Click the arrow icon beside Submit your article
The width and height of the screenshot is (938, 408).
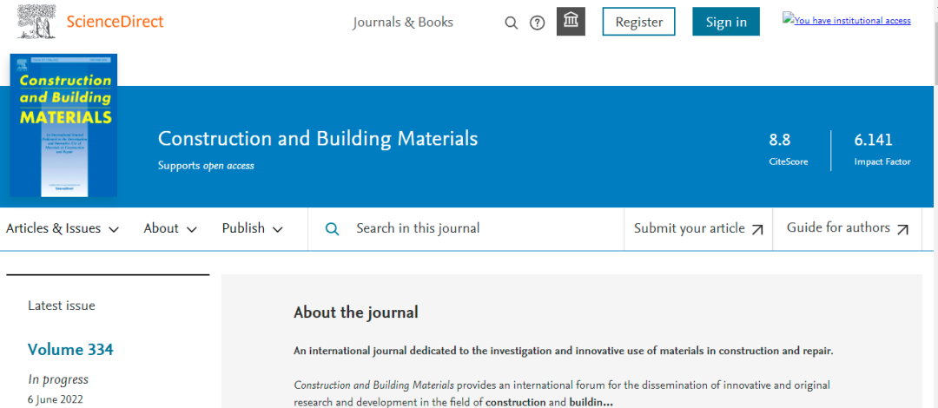[757, 229]
